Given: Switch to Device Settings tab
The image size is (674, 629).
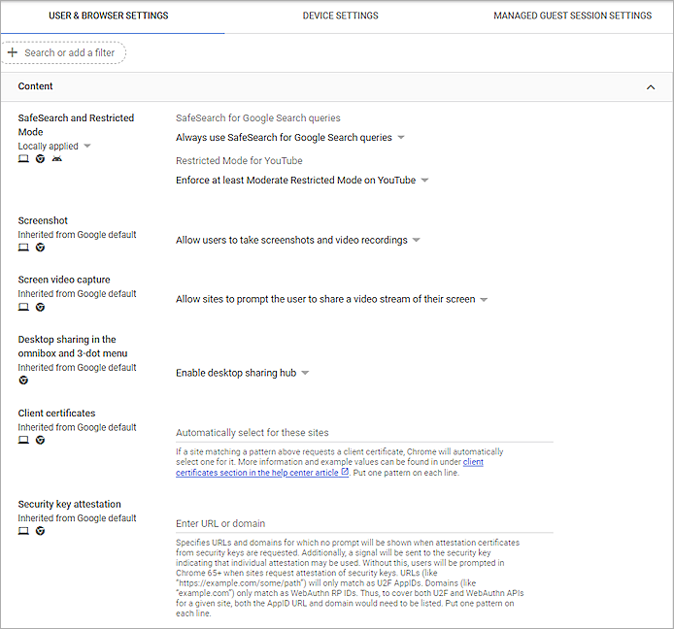Looking at the screenshot, I should tap(340, 16).
